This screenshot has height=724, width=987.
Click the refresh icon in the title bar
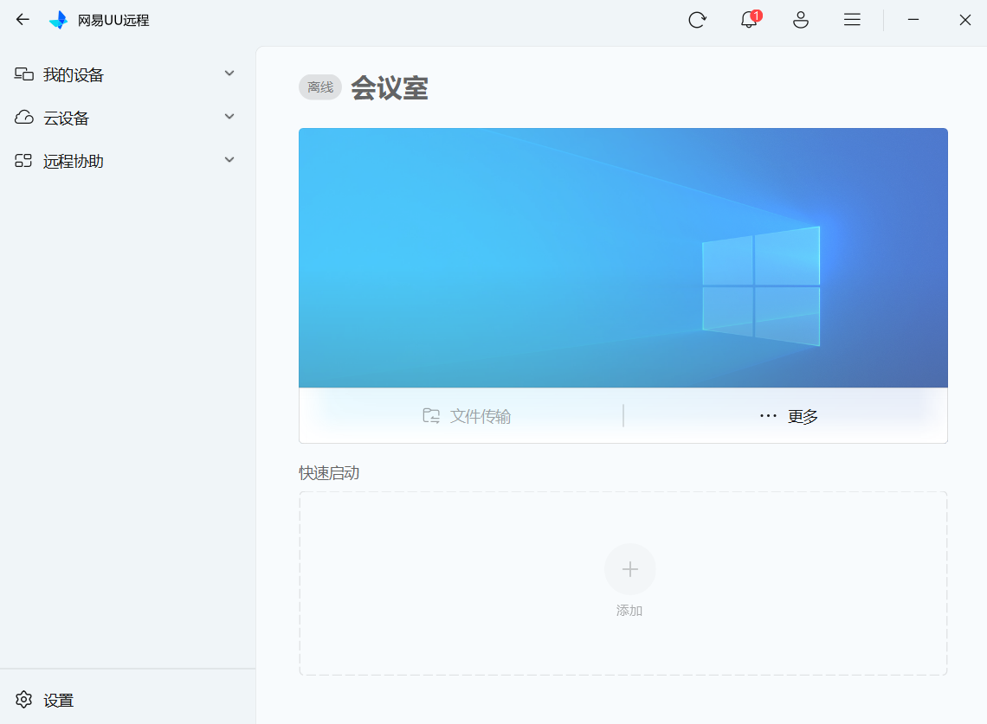[697, 20]
